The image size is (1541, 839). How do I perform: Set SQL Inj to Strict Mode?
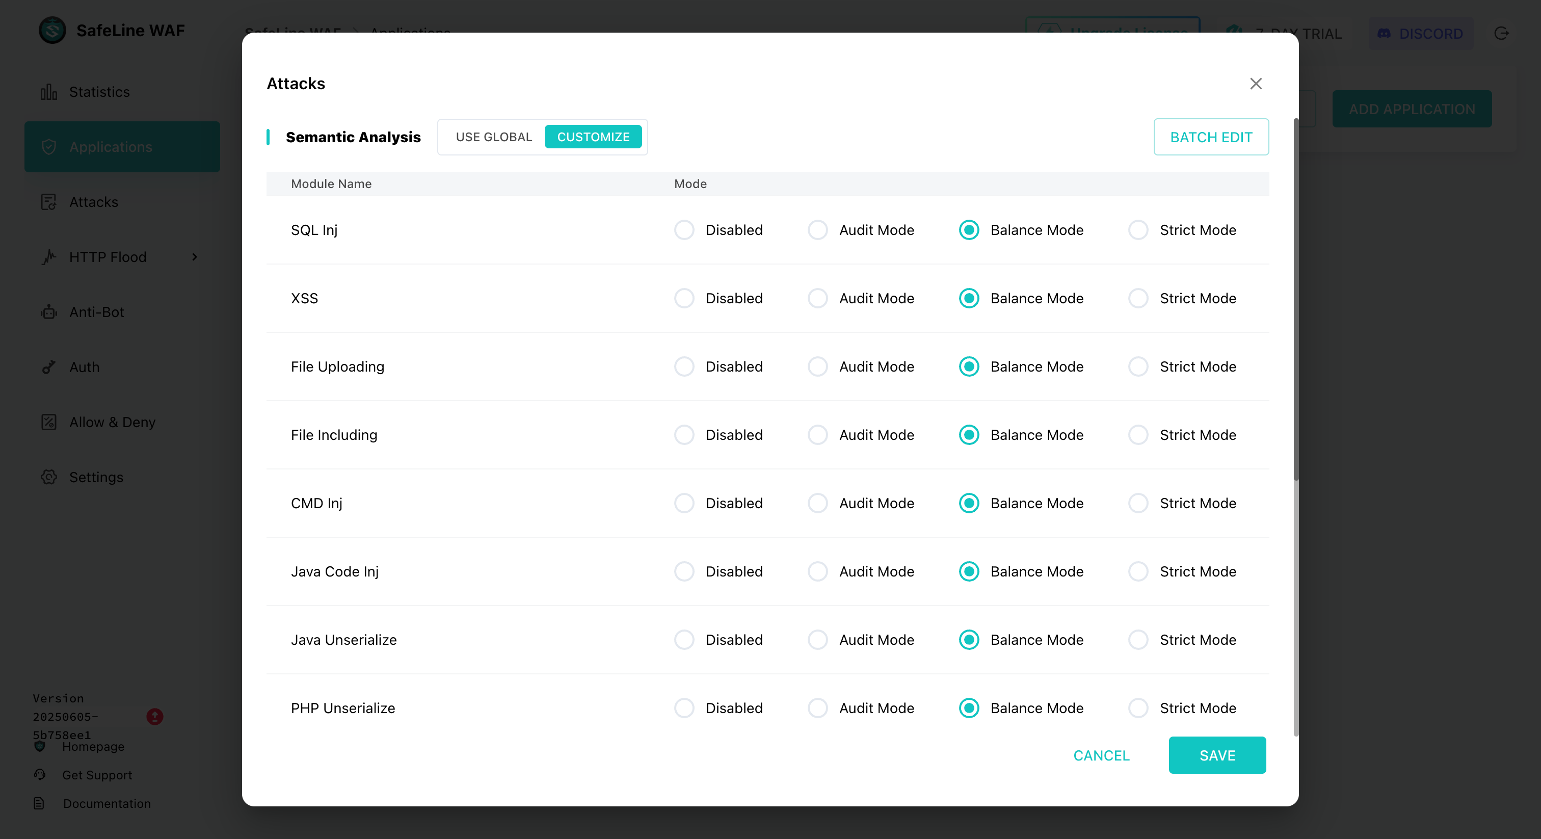(1138, 230)
